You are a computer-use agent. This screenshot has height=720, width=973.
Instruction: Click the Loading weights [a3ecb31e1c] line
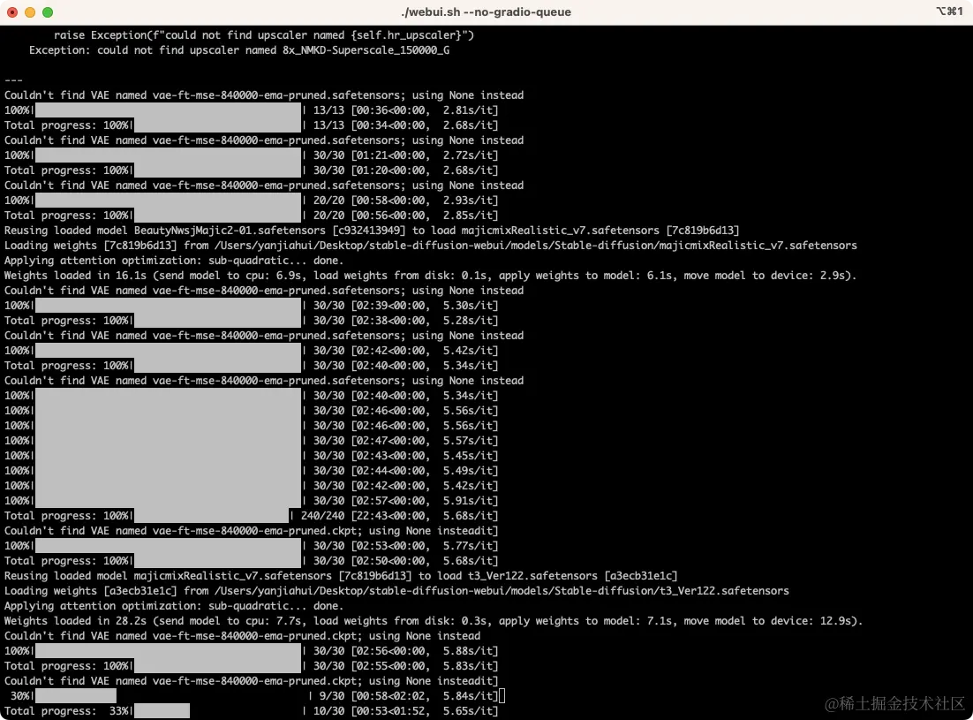click(132, 590)
